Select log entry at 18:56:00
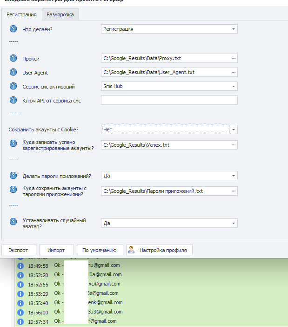The image size is (288, 327). pyautogui.click(x=152, y=312)
